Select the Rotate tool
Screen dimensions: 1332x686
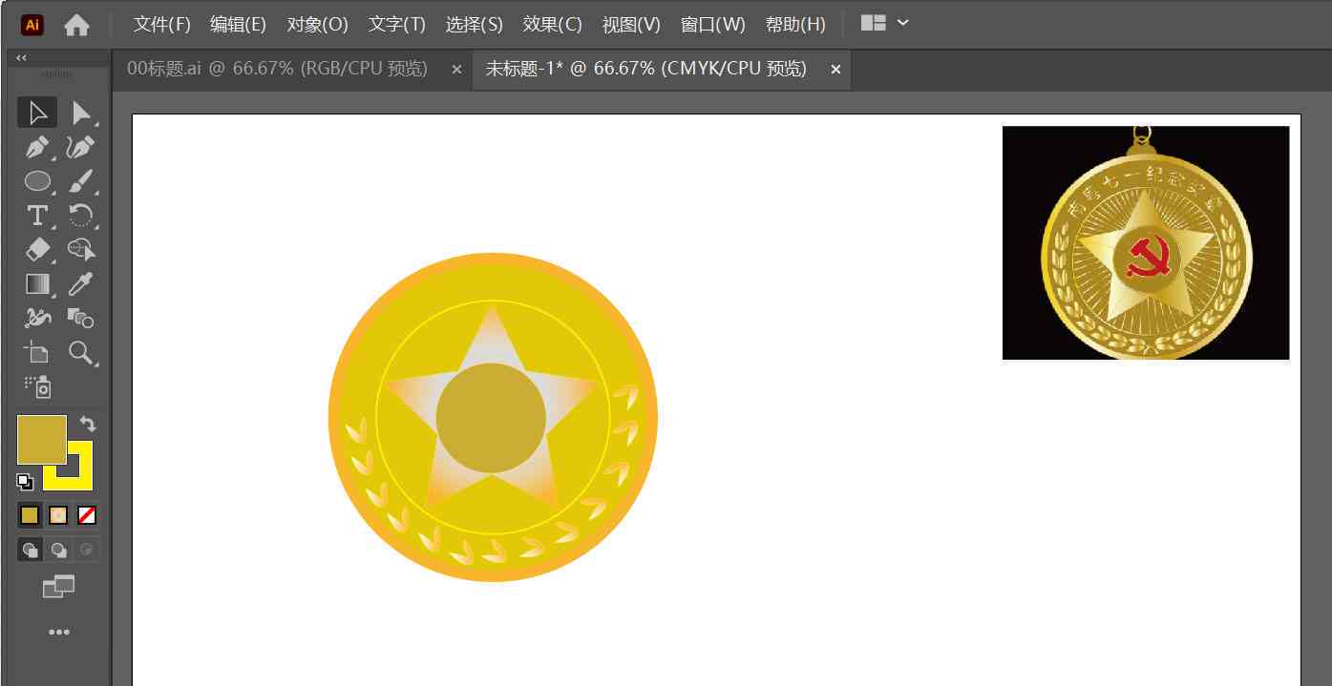pos(81,215)
